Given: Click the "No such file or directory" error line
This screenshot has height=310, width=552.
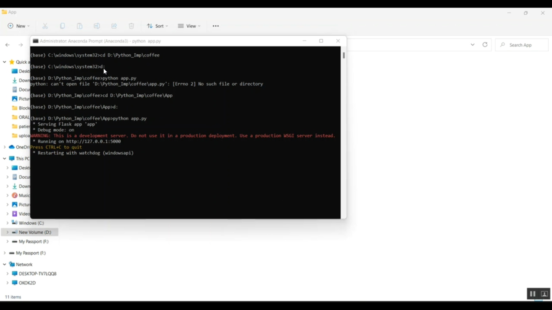Looking at the screenshot, I should tap(146, 84).
